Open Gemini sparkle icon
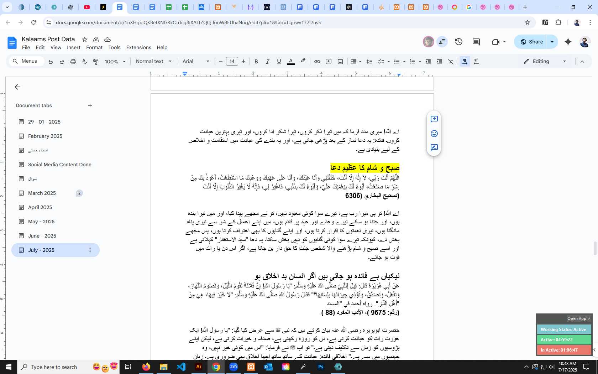Viewport: 598px width, 374px height. [x=568, y=42]
